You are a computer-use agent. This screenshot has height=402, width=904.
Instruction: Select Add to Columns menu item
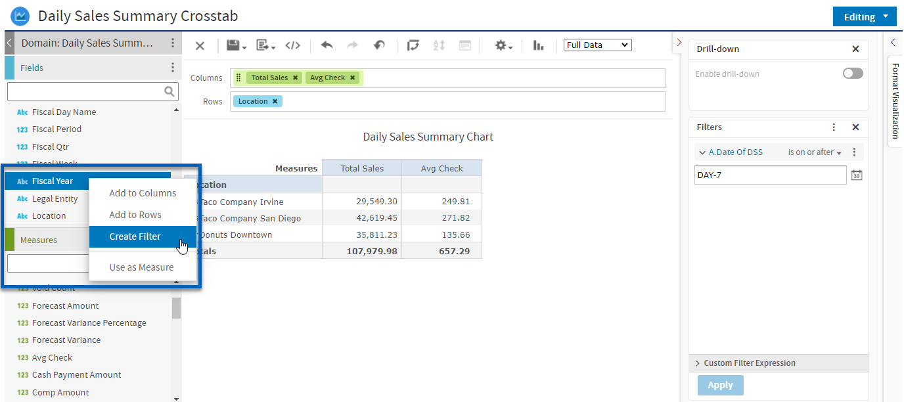pos(143,193)
